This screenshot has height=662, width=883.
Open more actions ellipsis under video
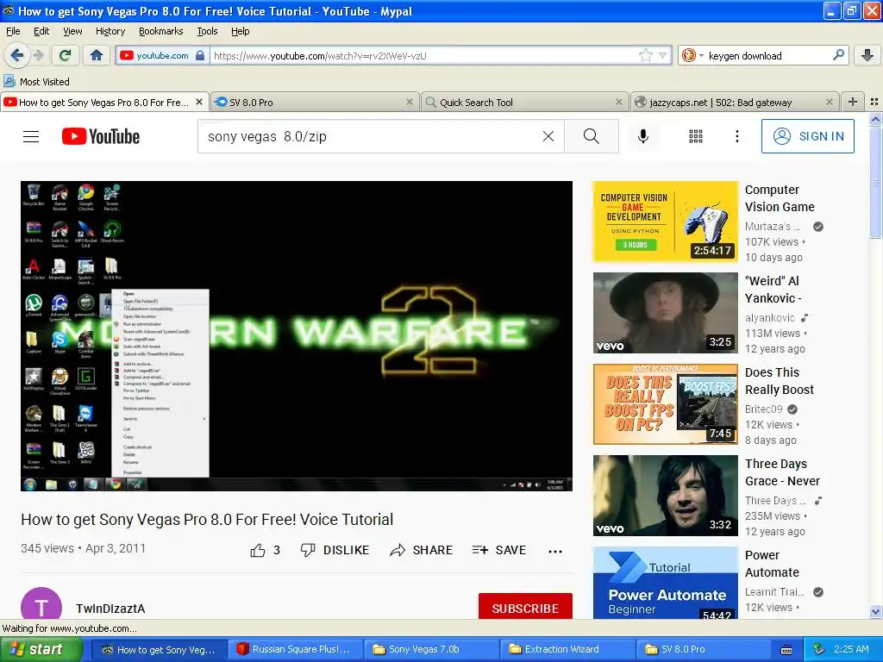pyautogui.click(x=555, y=551)
